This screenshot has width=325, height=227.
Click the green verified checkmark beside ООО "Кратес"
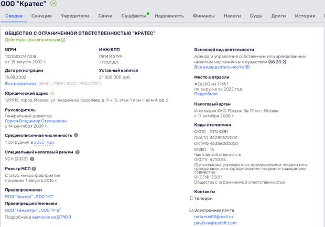(53, 4)
